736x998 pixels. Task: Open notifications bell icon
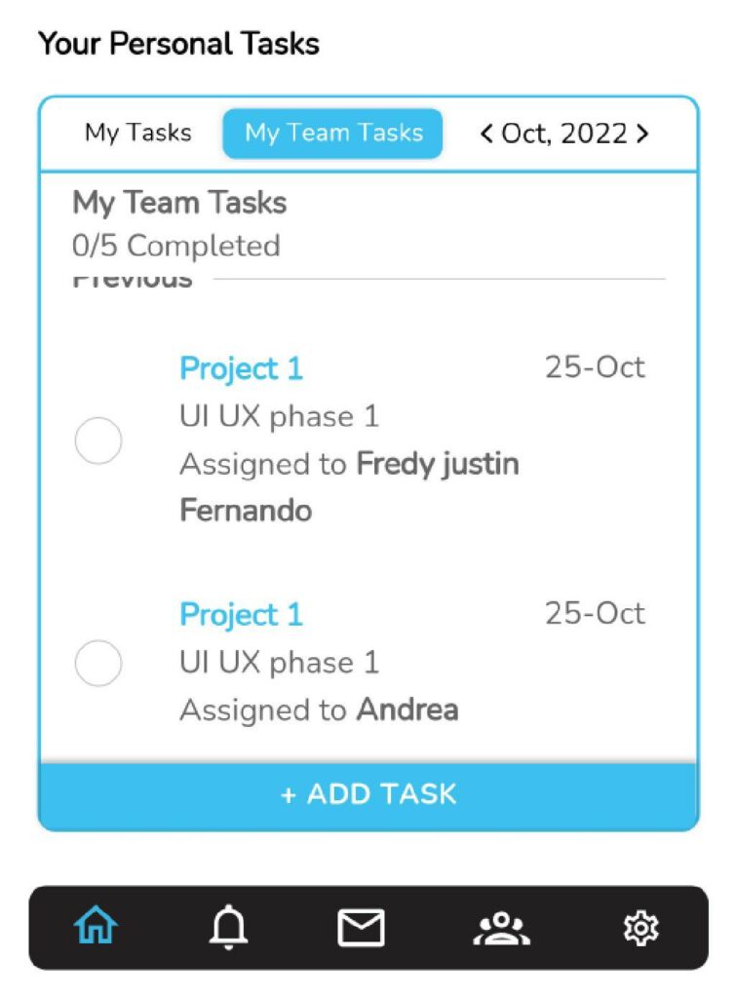(x=228, y=927)
